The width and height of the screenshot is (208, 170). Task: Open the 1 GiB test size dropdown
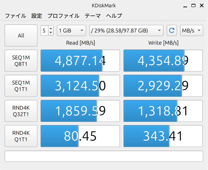71,30
